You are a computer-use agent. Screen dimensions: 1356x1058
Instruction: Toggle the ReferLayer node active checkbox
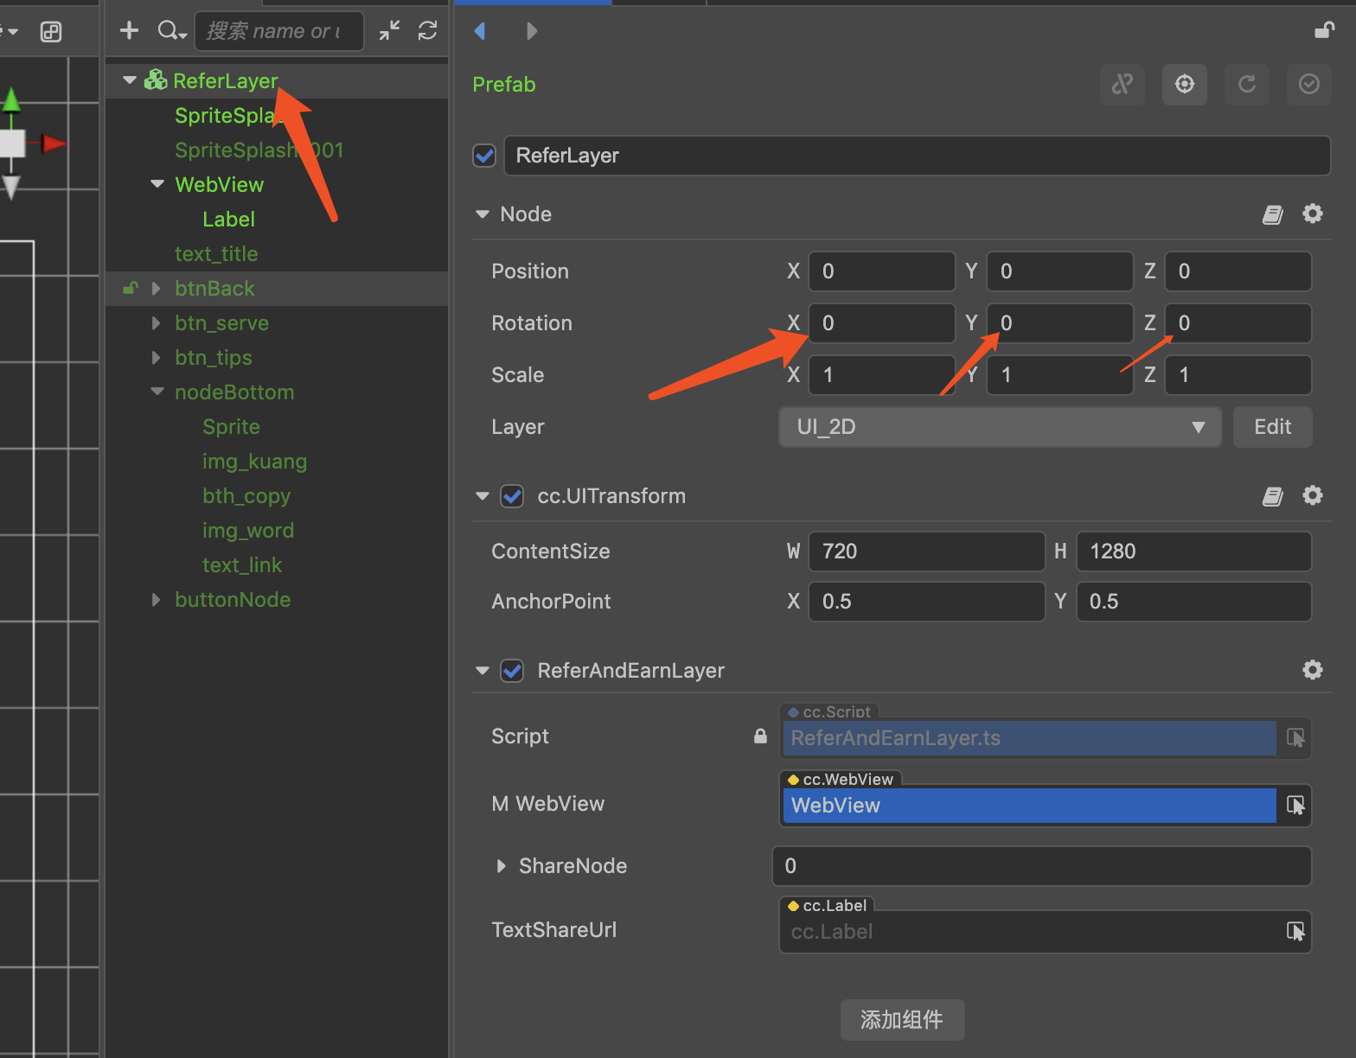[484, 156]
